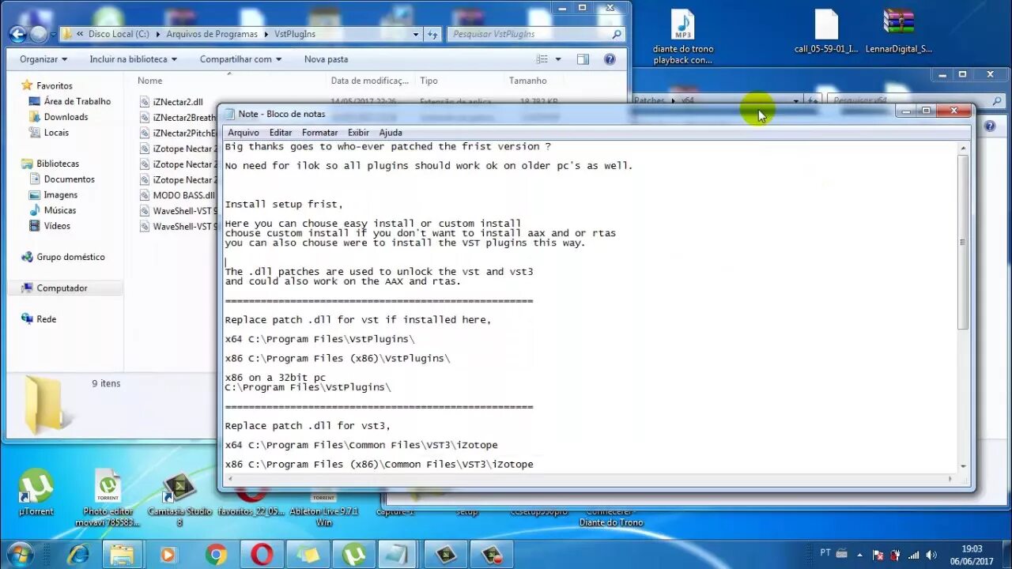Image resolution: width=1012 pixels, height=569 pixels.
Task: Open µTorrent taskbar button
Action: pyautogui.click(x=353, y=555)
